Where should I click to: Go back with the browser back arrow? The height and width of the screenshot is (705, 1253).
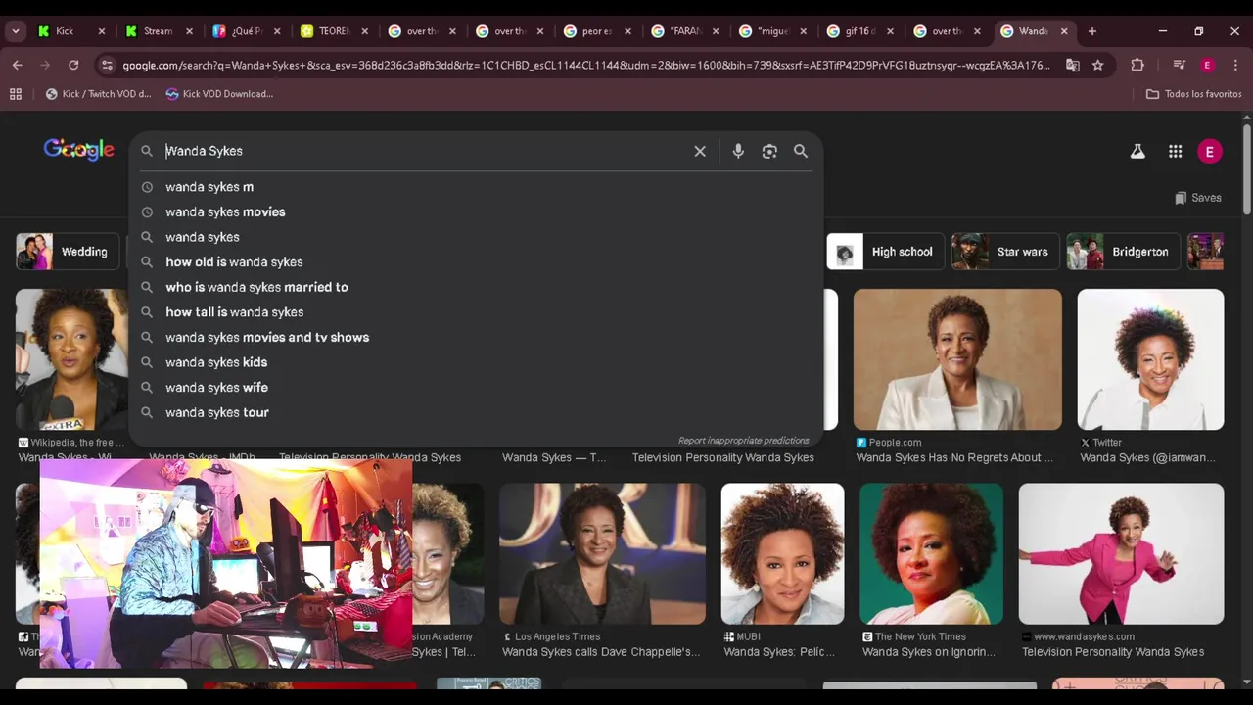(18, 65)
